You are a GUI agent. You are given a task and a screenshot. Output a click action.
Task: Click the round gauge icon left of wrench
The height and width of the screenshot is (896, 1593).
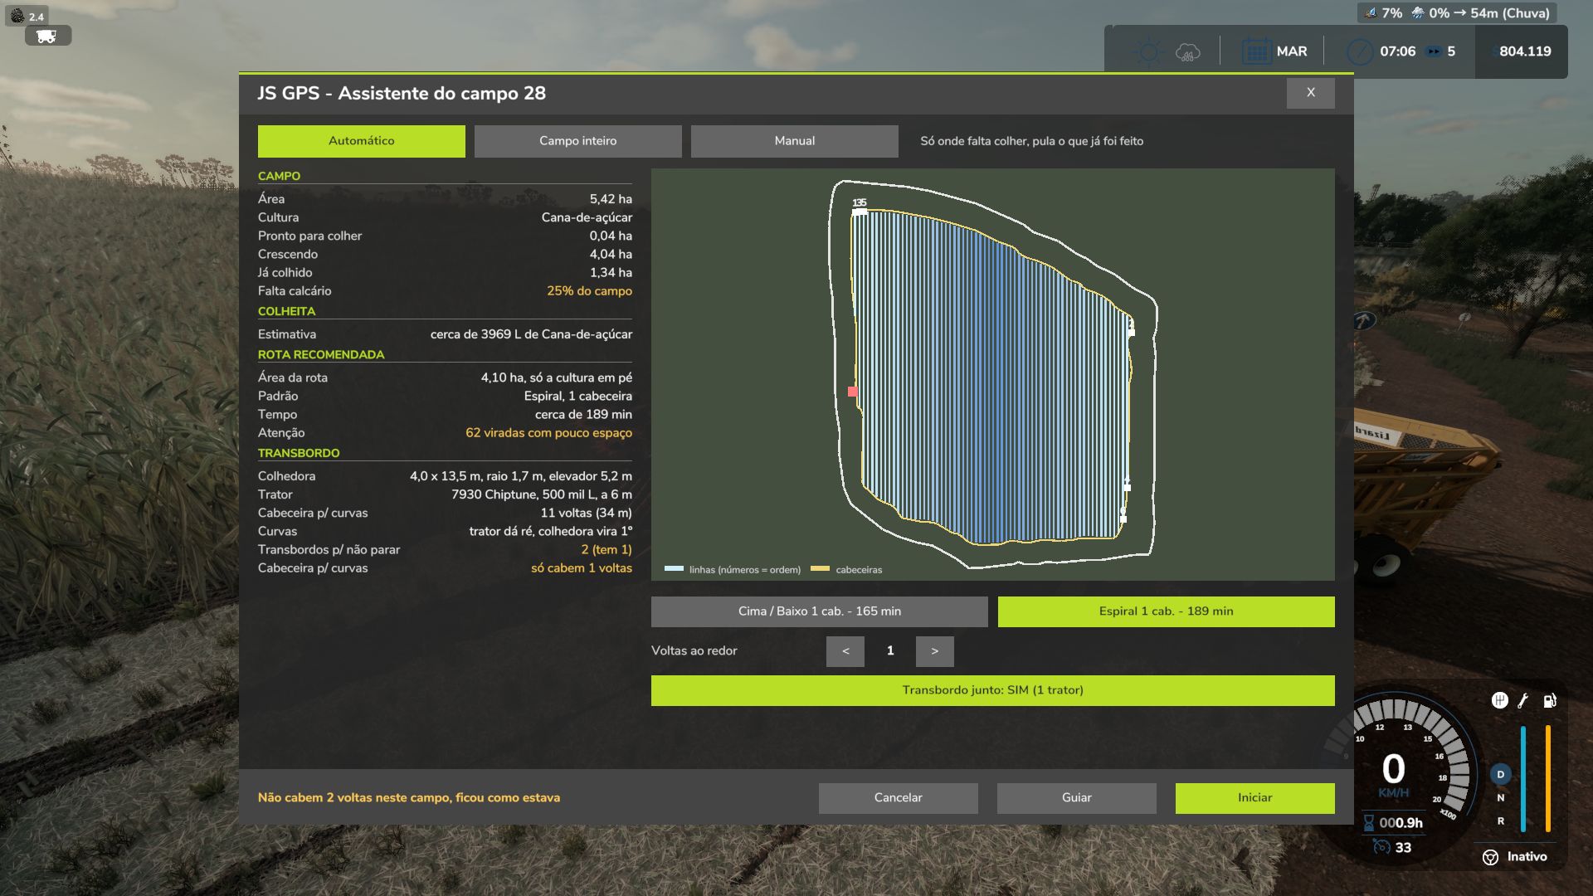pos(1499,701)
